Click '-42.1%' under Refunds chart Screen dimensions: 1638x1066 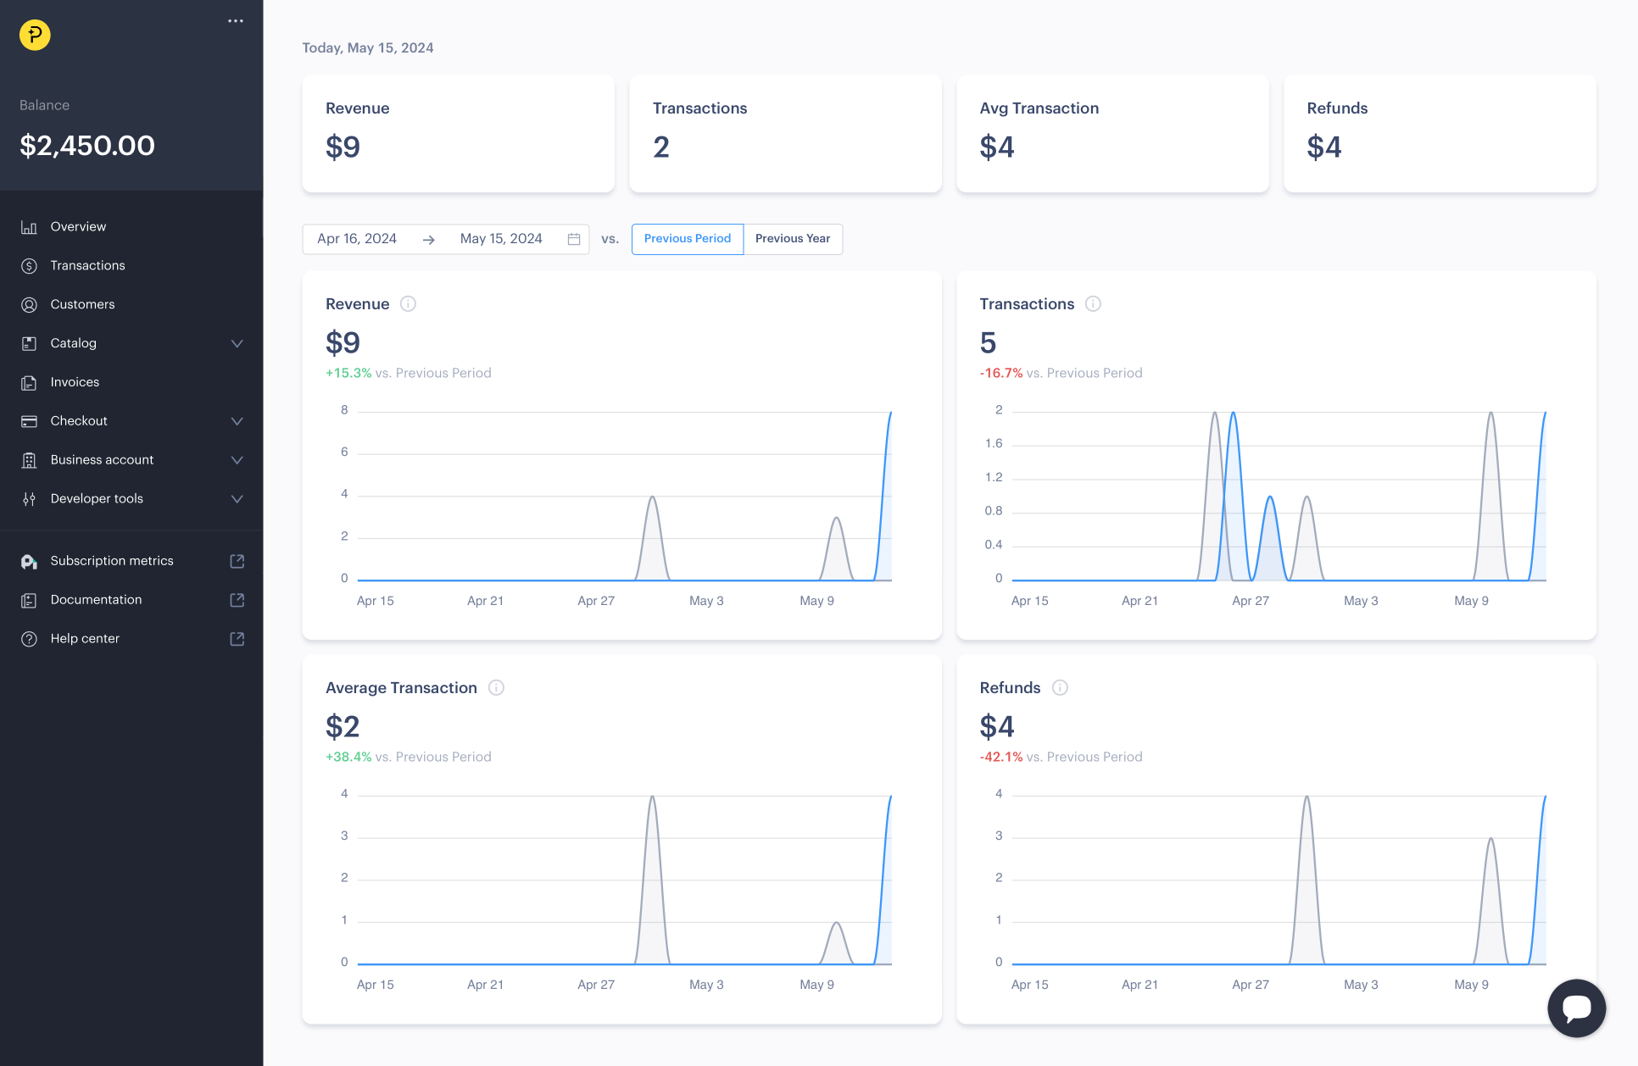click(1001, 758)
